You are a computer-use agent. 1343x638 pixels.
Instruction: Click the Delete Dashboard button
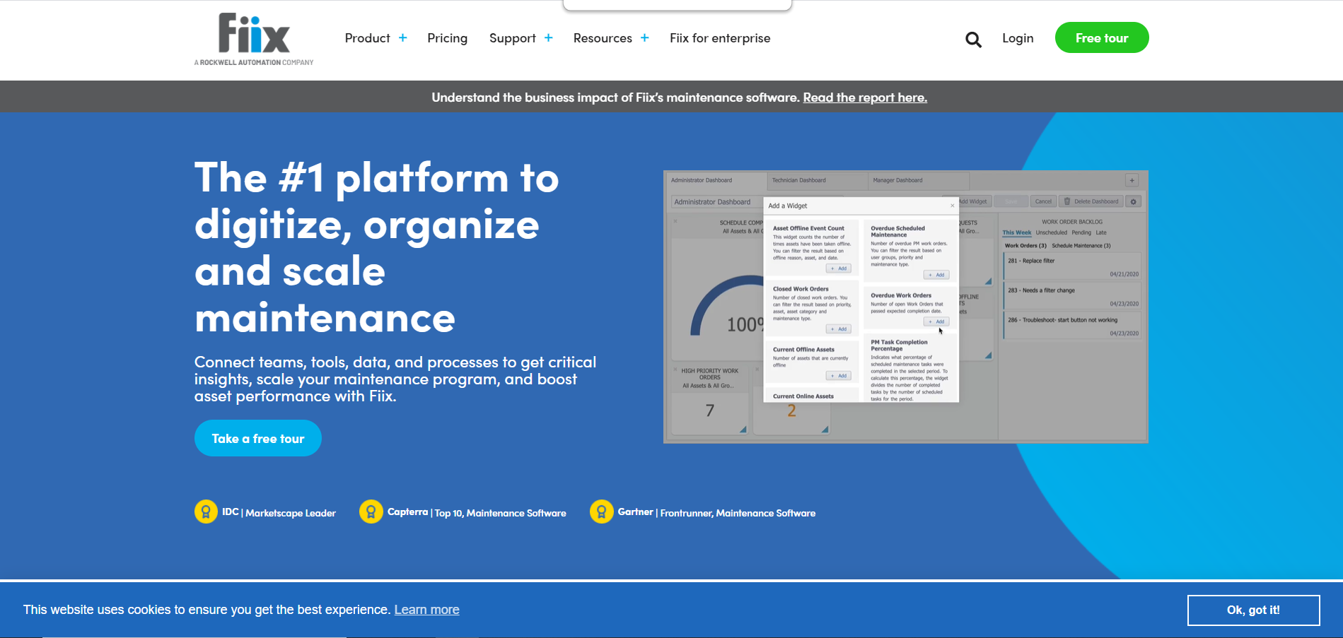tap(1091, 201)
